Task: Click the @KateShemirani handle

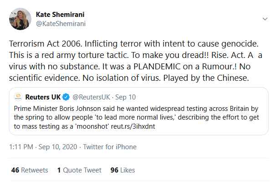Action: (61, 24)
